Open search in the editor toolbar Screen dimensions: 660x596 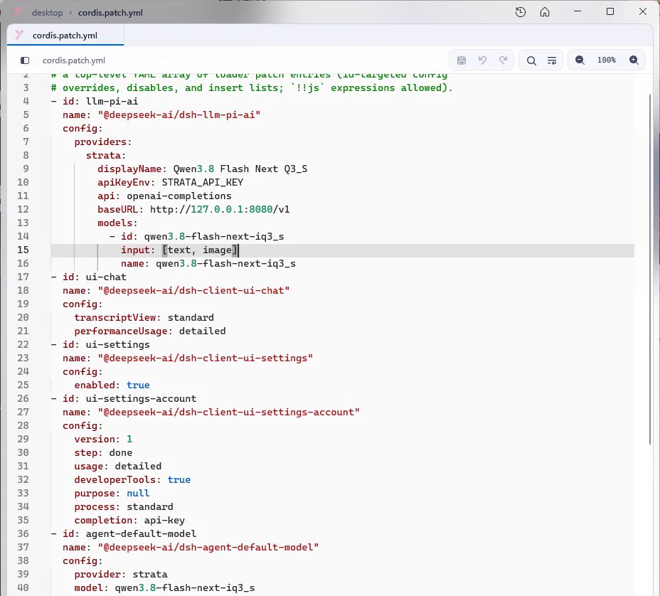click(531, 60)
